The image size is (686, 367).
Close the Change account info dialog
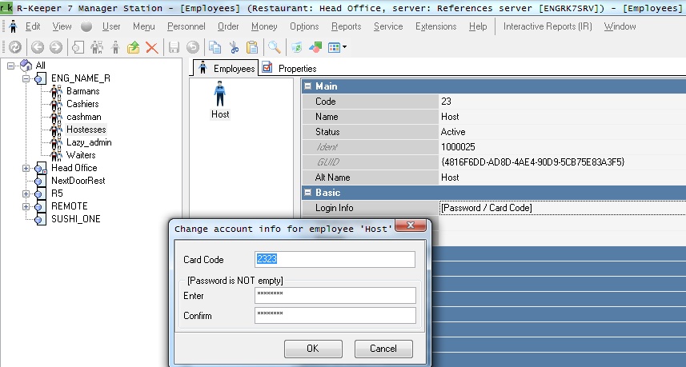(410, 225)
